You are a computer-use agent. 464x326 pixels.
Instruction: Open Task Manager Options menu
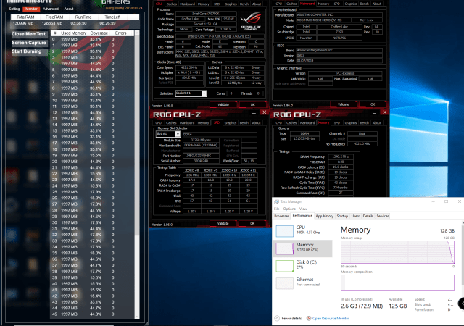click(289, 209)
